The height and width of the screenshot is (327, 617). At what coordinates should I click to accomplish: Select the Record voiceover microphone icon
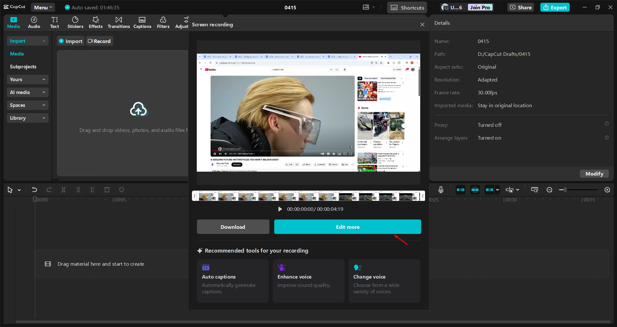pyautogui.click(x=440, y=189)
